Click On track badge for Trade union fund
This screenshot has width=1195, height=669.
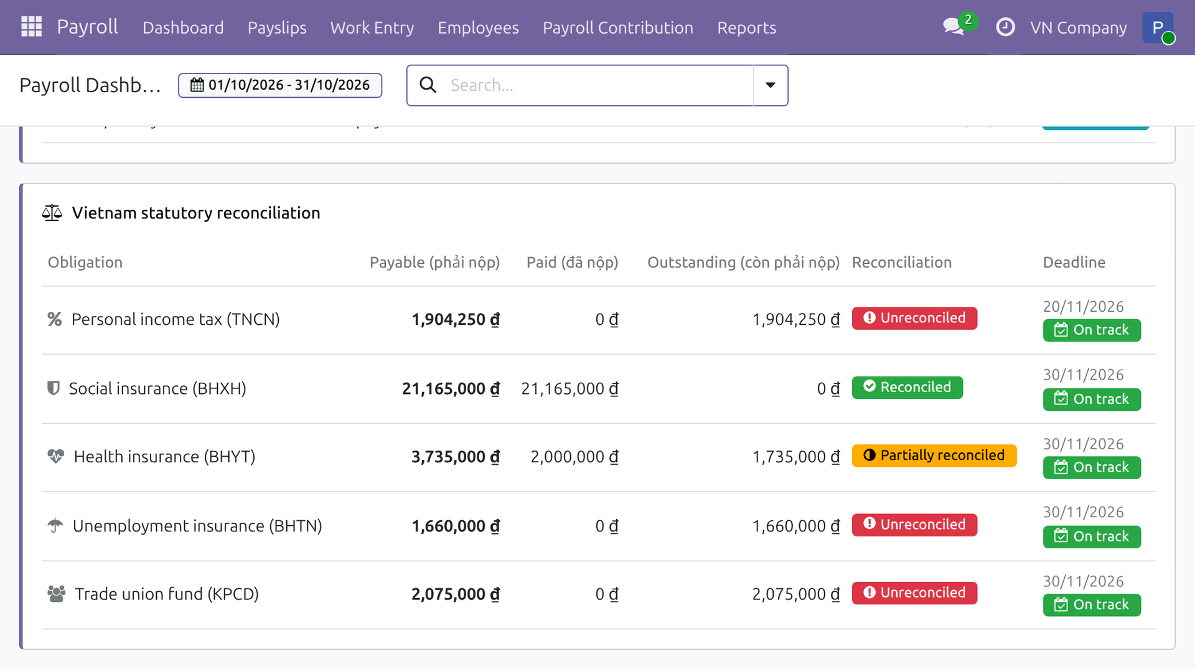point(1092,605)
